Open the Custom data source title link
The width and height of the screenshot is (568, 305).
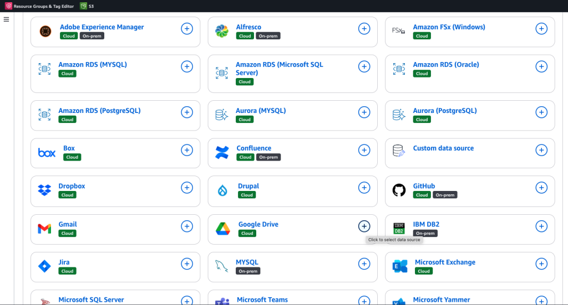click(443, 148)
